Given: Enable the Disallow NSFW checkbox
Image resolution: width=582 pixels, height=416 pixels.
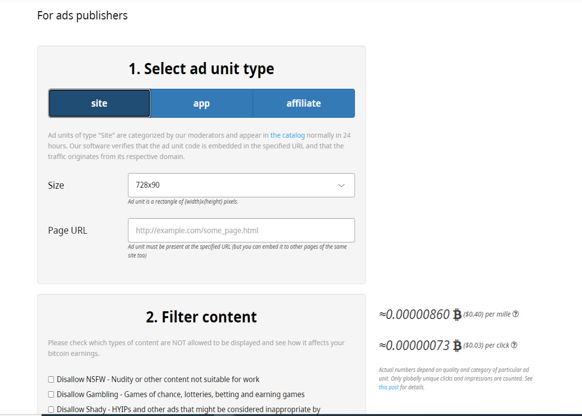Looking at the screenshot, I should point(51,379).
